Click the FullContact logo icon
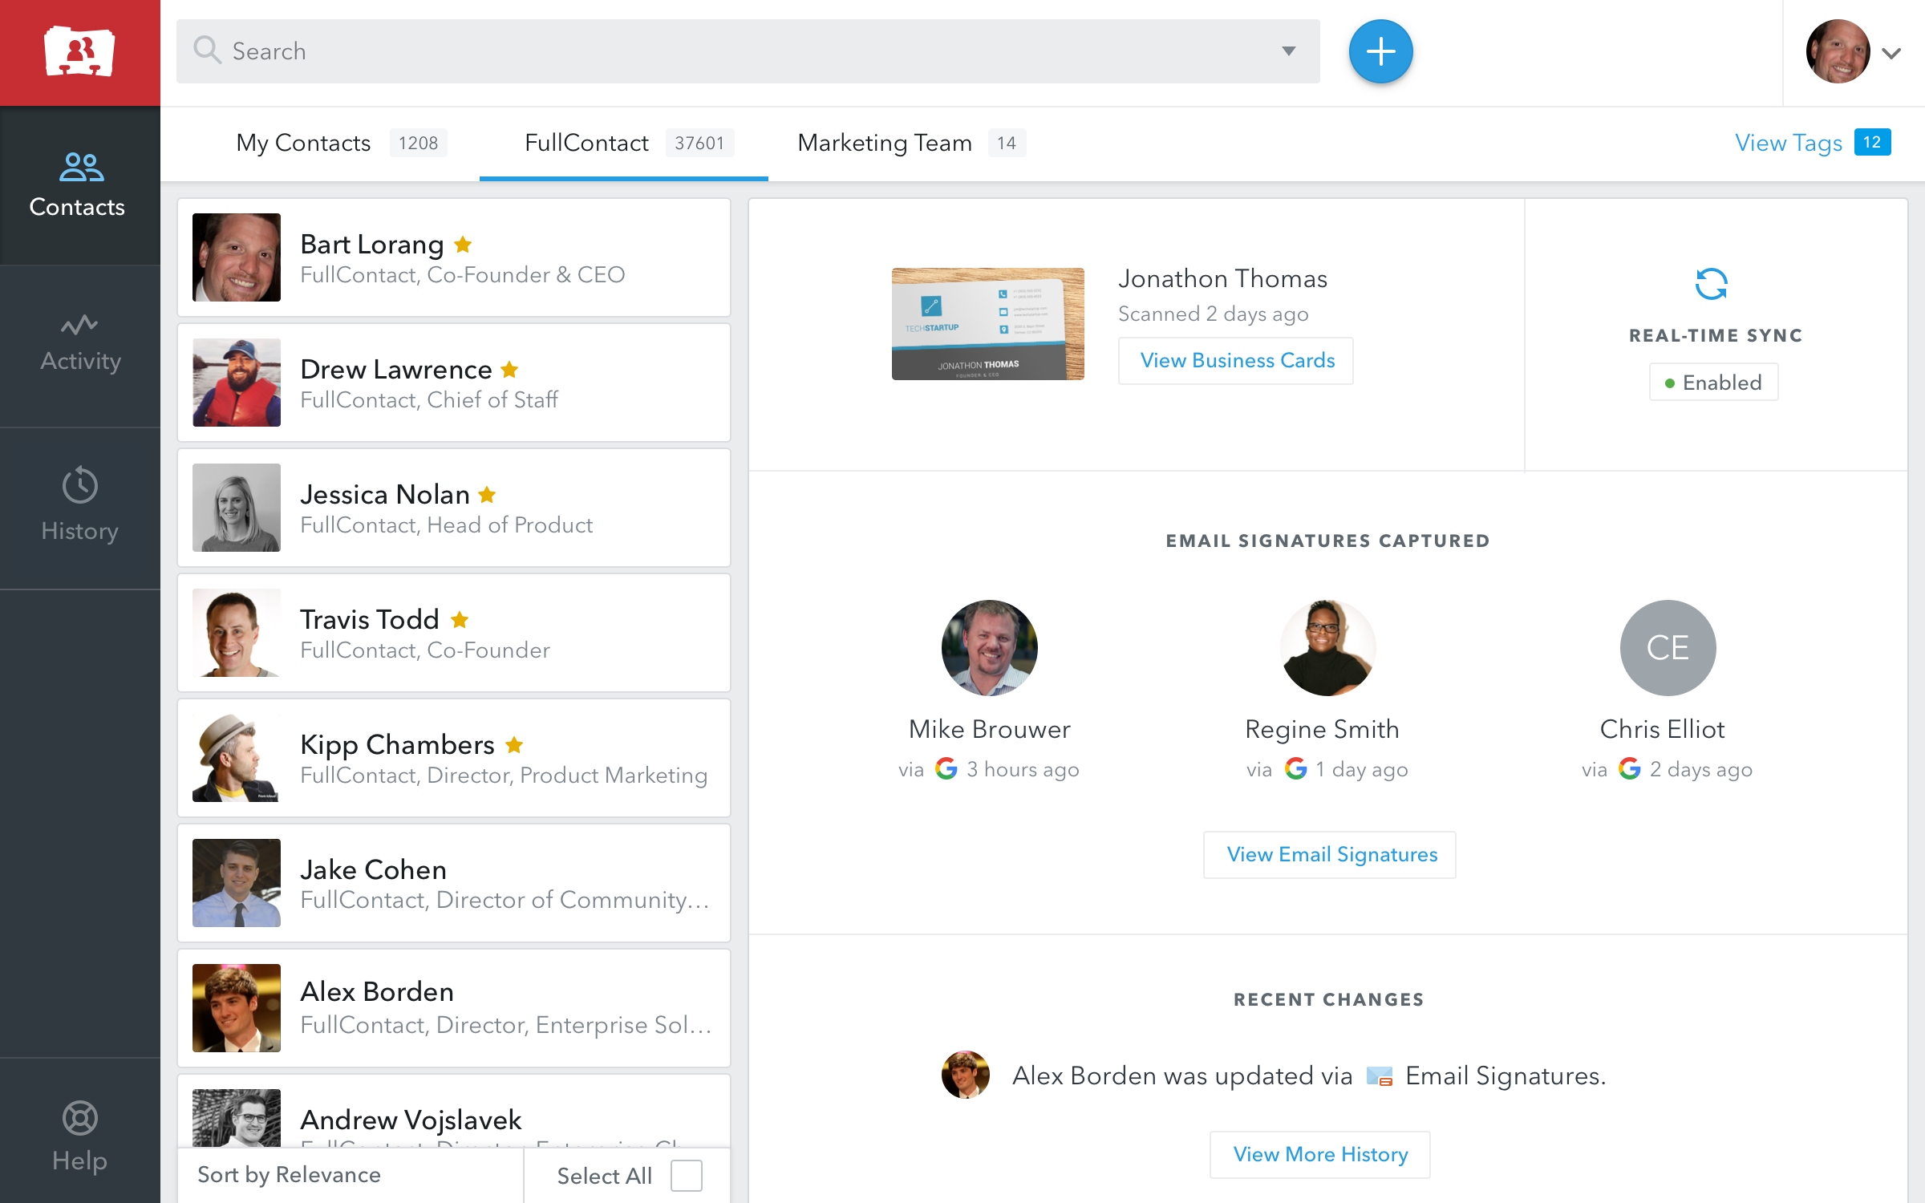 [79, 52]
